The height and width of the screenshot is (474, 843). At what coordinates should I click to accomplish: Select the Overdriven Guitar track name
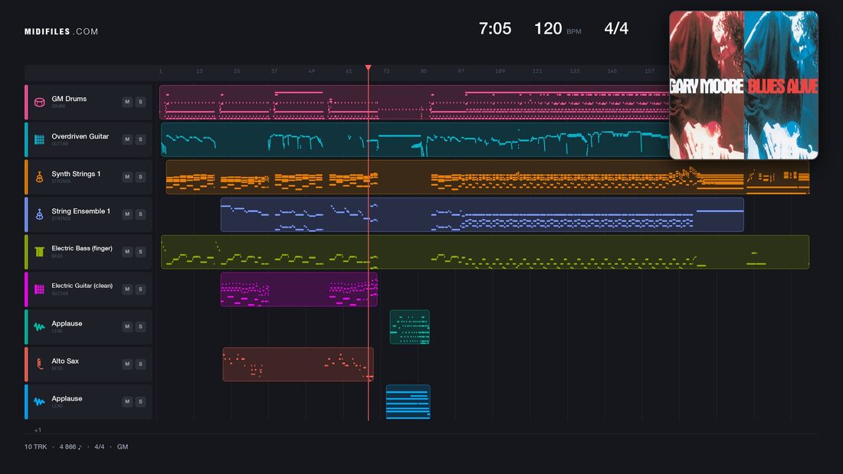tap(80, 136)
